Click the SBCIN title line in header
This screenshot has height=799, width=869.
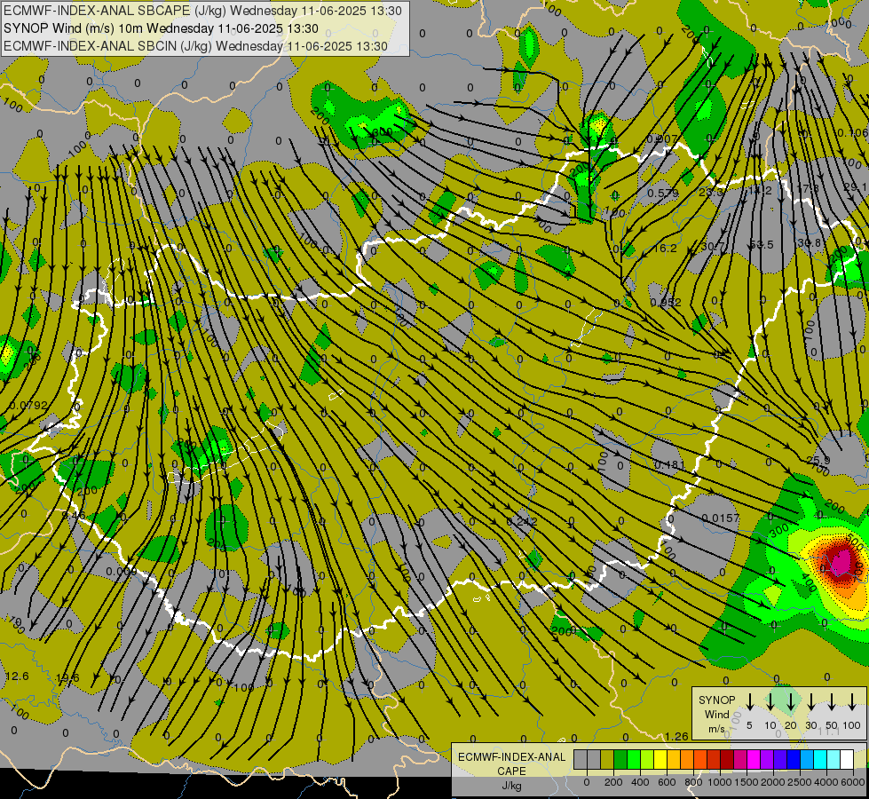pos(195,46)
